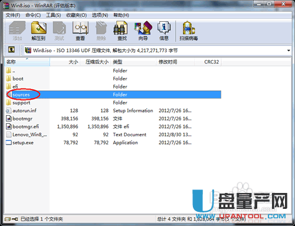295x226 pixels.
Task: Click date 2012/8/30 for Lenovo_Win8
Action: pos(175,135)
